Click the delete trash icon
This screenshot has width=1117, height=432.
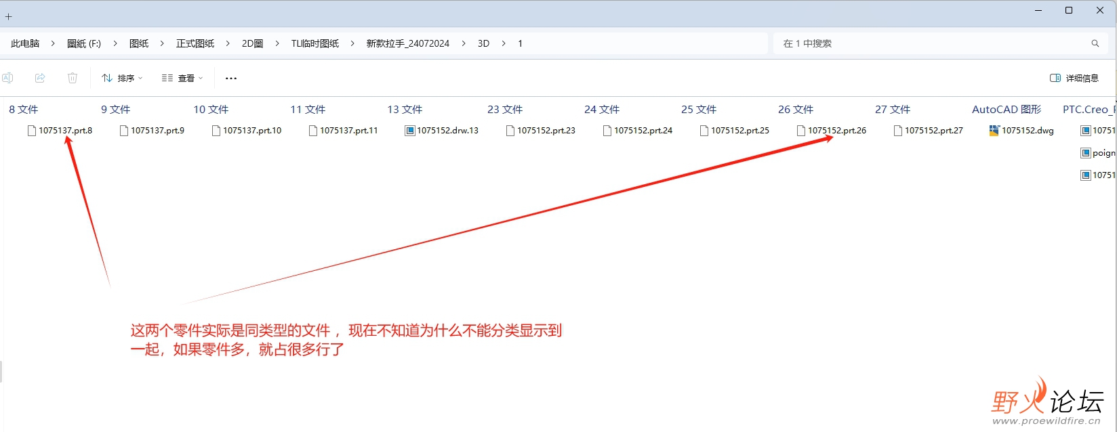point(73,78)
